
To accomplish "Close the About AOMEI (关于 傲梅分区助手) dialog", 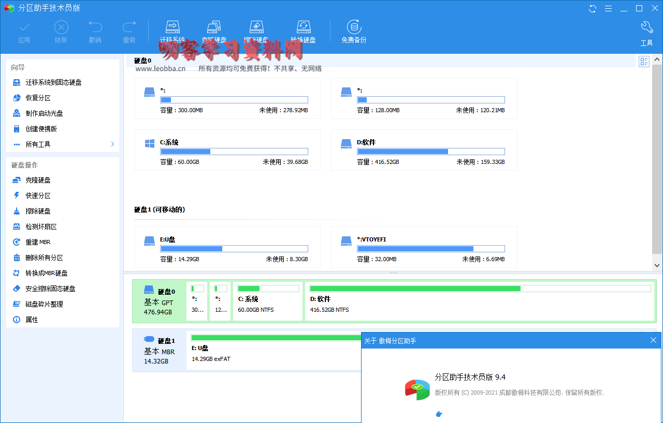I will tap(653, 340).
